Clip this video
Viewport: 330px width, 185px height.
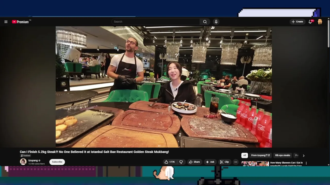click(x=224, y=162)
